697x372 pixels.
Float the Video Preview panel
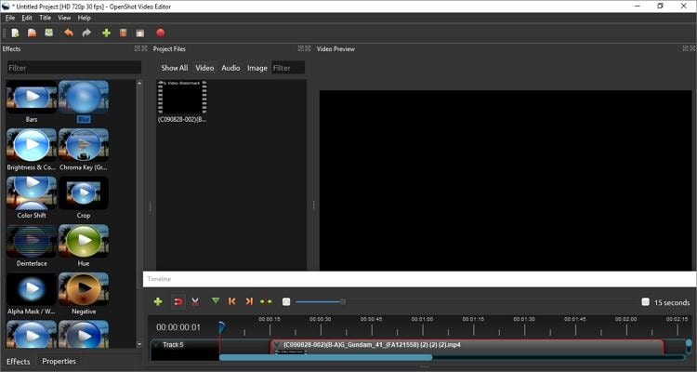coord(686,48)
